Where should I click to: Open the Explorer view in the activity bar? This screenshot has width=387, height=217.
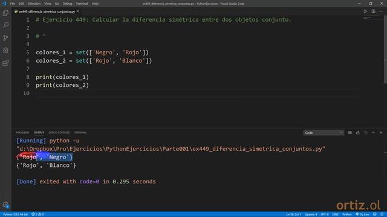[5, 13]
